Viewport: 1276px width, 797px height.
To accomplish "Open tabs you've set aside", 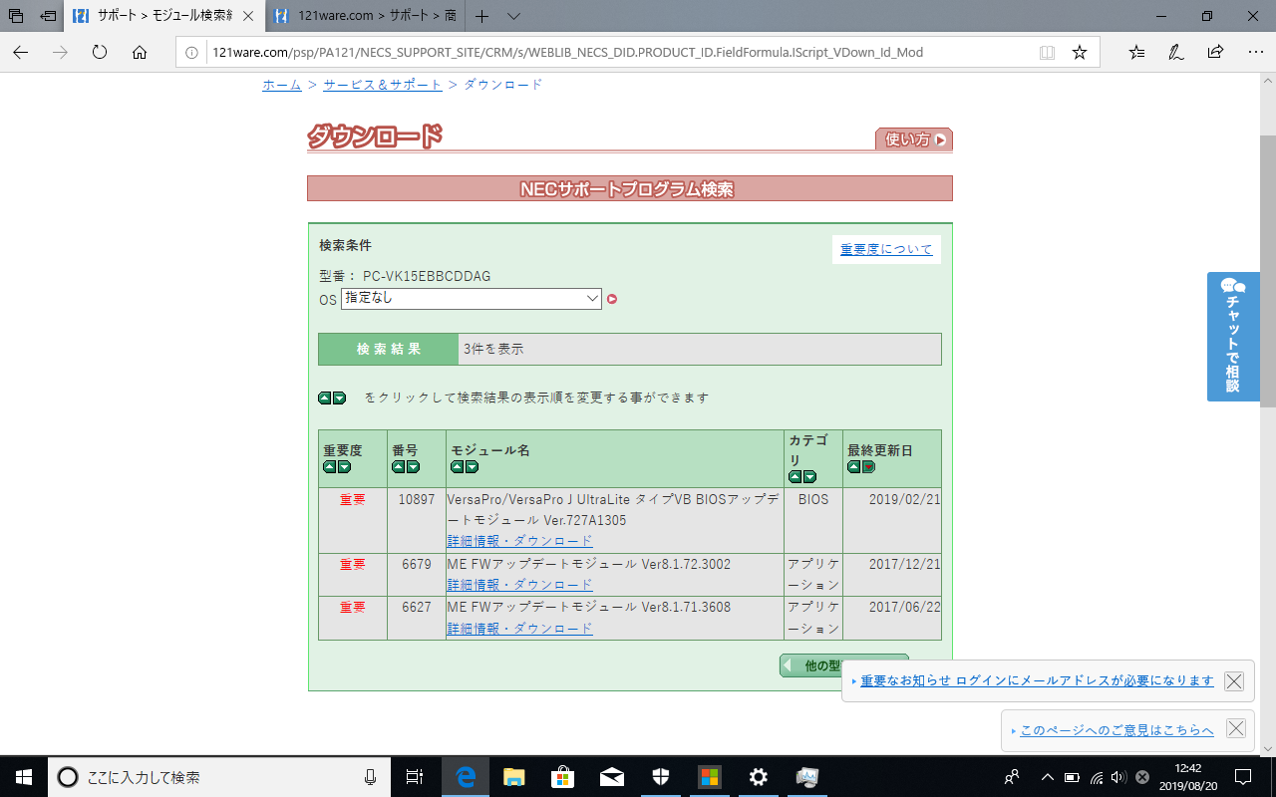I will click(16, 17).
